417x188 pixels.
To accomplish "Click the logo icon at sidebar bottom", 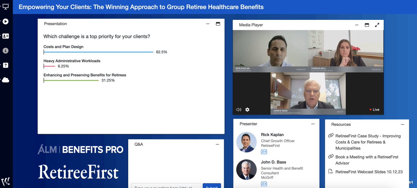I will click(x=5, y=181).
